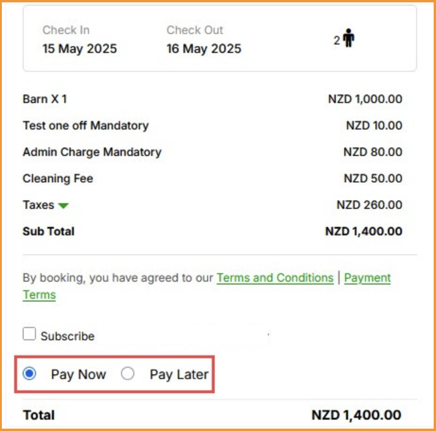
Task: Select the Pay Now radio button
Action: [x=30, y=374]
